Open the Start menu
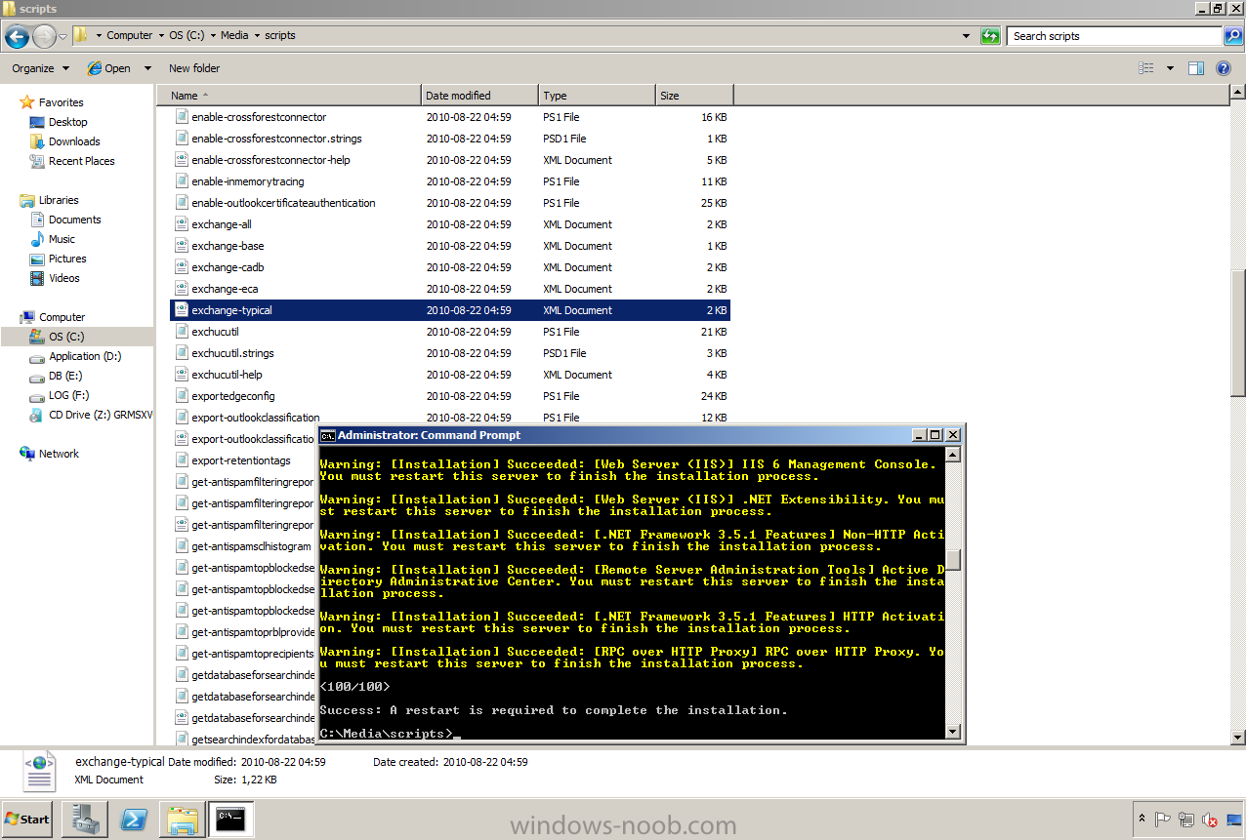This screenshot has width=1246, height=840. tap(27, 820)
